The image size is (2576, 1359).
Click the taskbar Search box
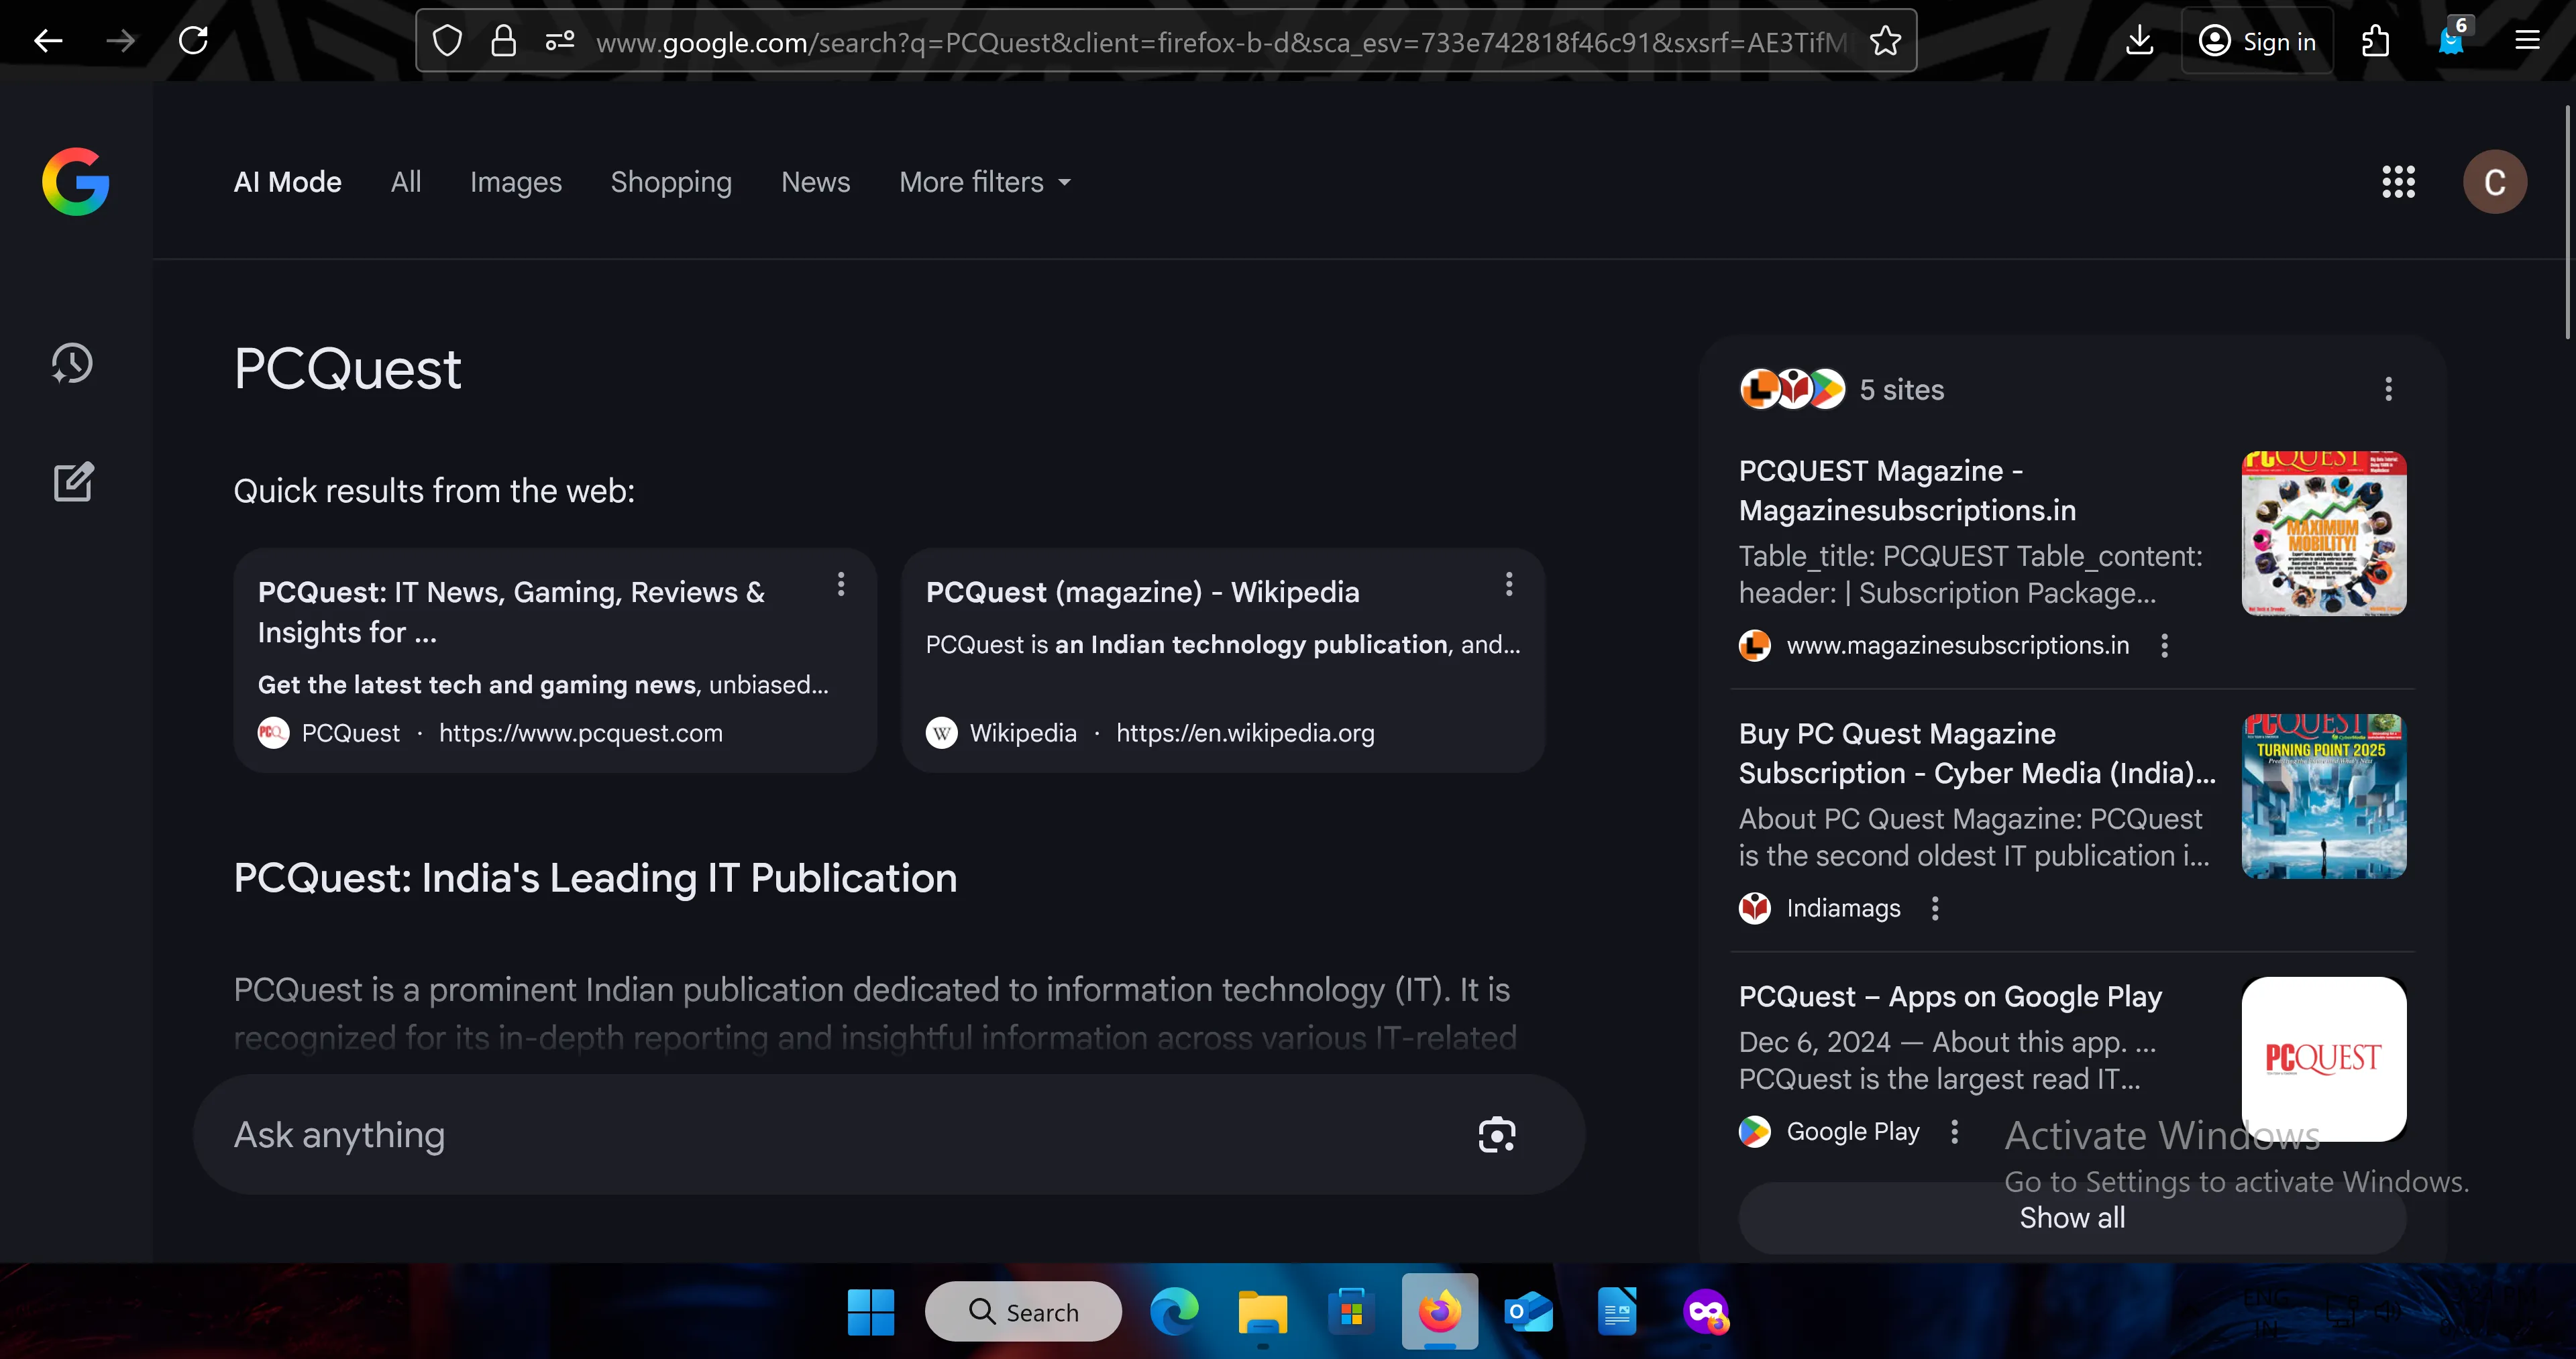1023,1312
